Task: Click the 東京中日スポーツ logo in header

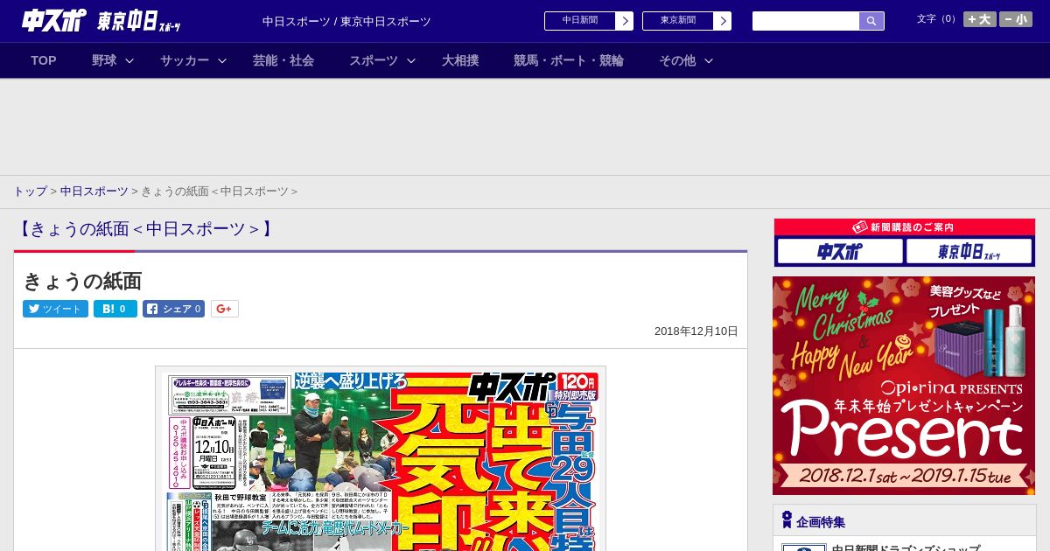Action: (139, 21)
